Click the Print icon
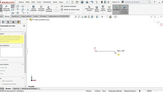This screenshot has height=92, width=163. click(87, 2)
